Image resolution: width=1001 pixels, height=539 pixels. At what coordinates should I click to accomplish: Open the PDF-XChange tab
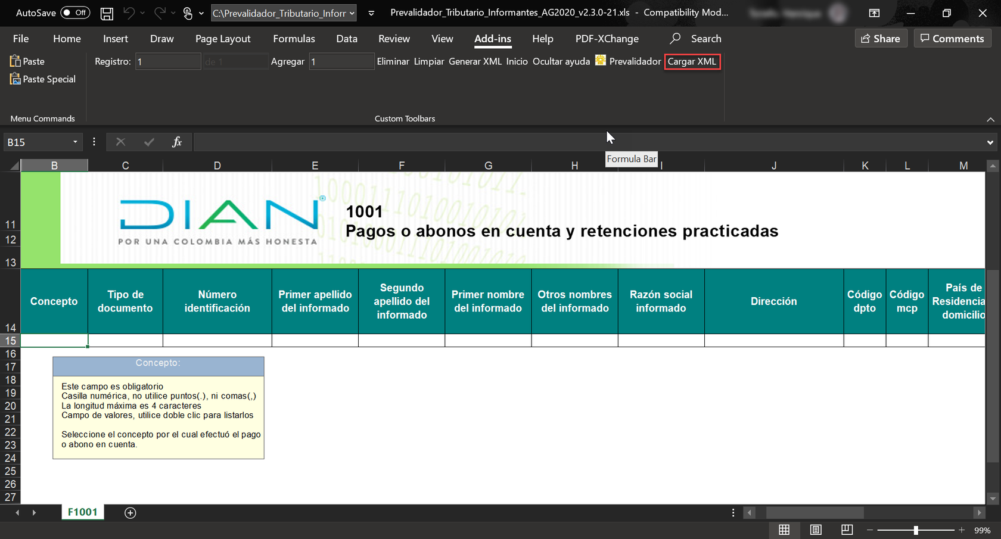[607, 39]
